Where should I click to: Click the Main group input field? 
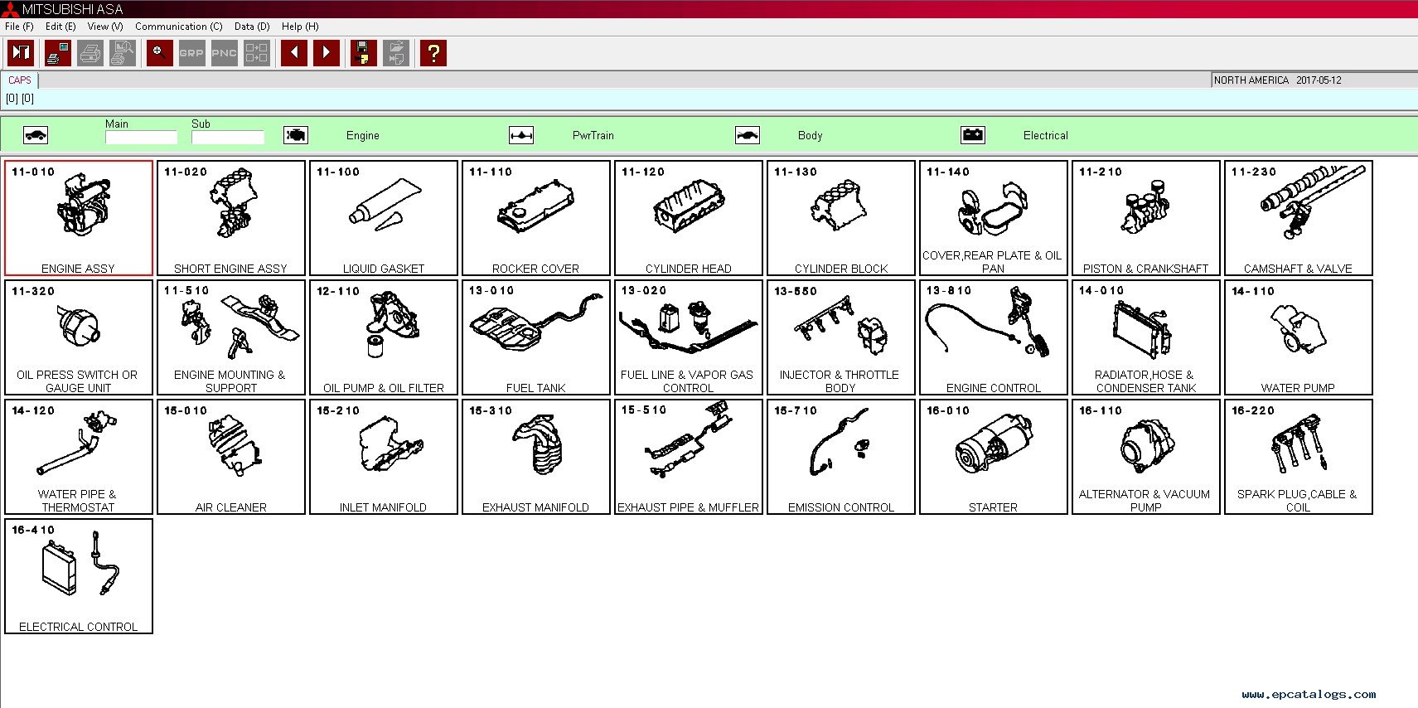[141, 138]
